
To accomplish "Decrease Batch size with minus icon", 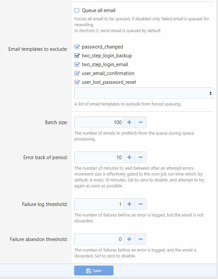I will 141,122.
